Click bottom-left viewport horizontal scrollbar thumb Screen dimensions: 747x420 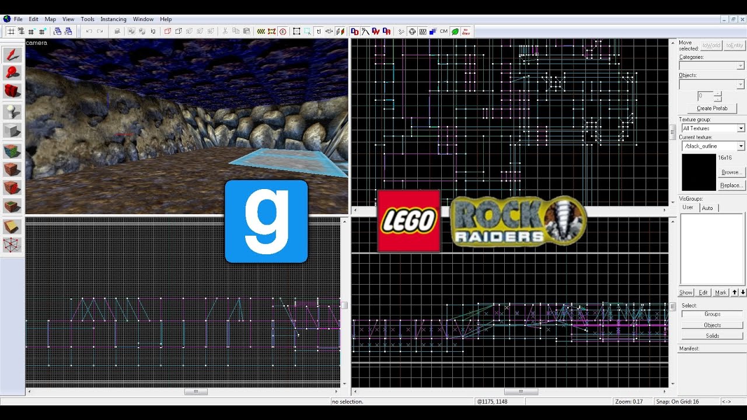pyautogui.click(x=196, y=391)
